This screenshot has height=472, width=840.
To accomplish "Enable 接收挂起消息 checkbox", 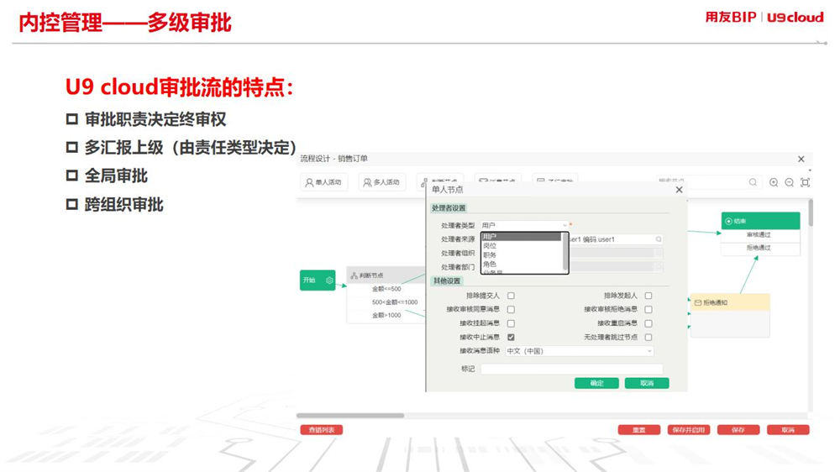I will coord(511,323).
